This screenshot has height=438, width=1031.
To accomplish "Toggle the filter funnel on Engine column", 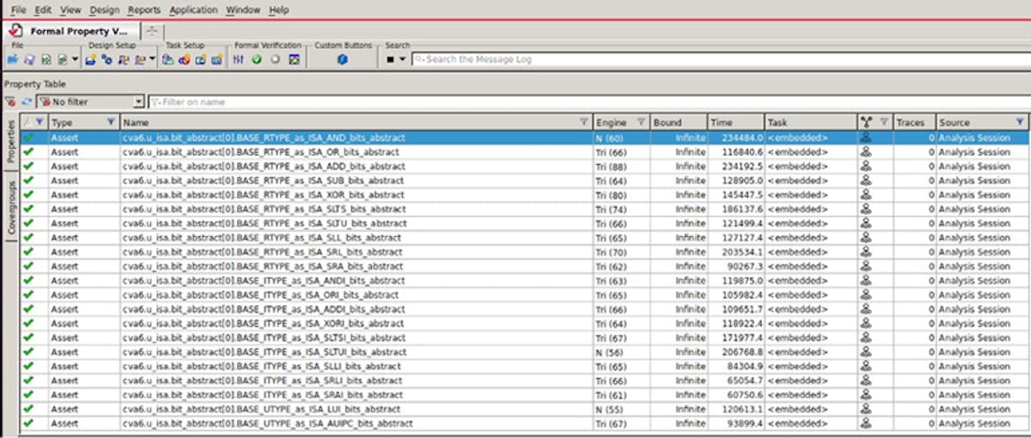I will [x=641, y=122].
